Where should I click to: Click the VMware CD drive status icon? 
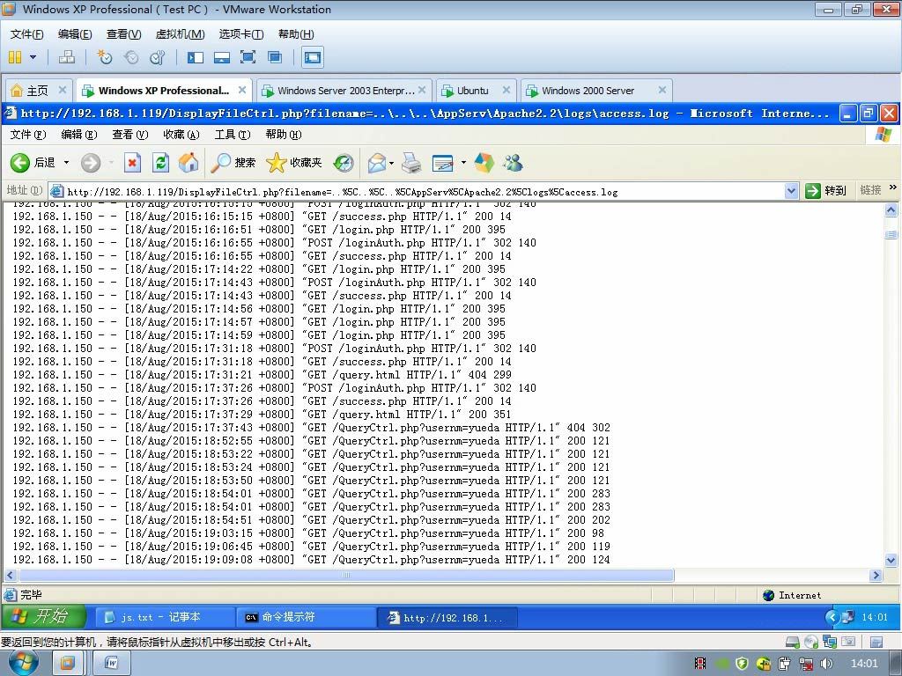coord(810,642)
